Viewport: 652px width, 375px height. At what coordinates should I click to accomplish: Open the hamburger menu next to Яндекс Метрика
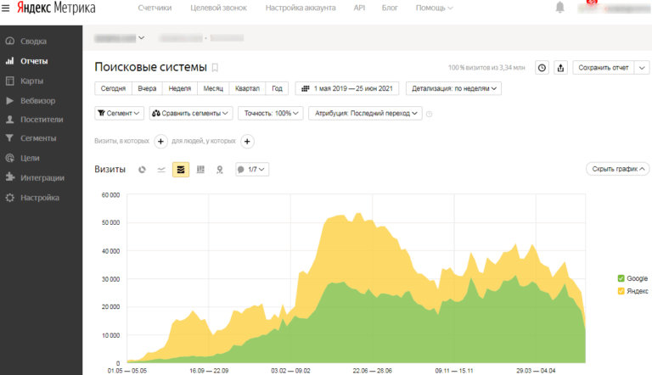point(5,8)
